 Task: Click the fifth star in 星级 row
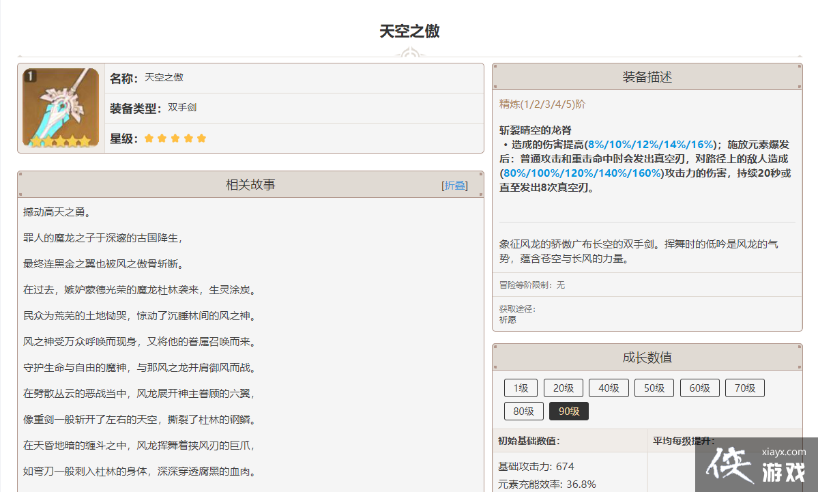201,139
